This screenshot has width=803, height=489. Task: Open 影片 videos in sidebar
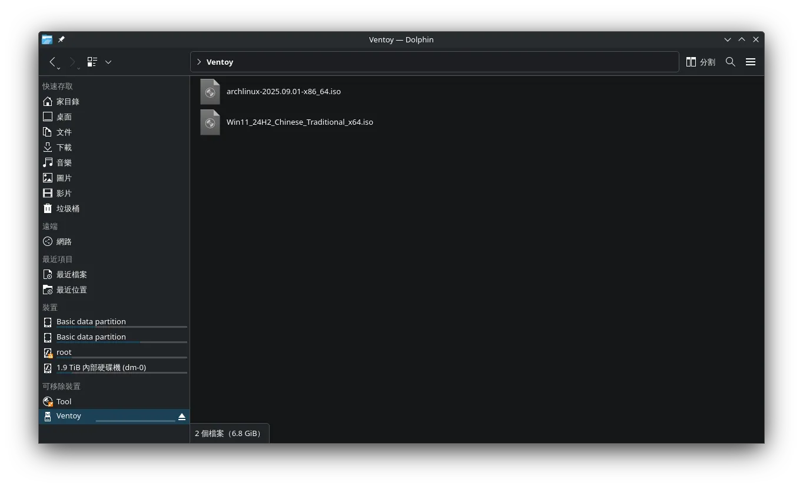tap(114, 193)
